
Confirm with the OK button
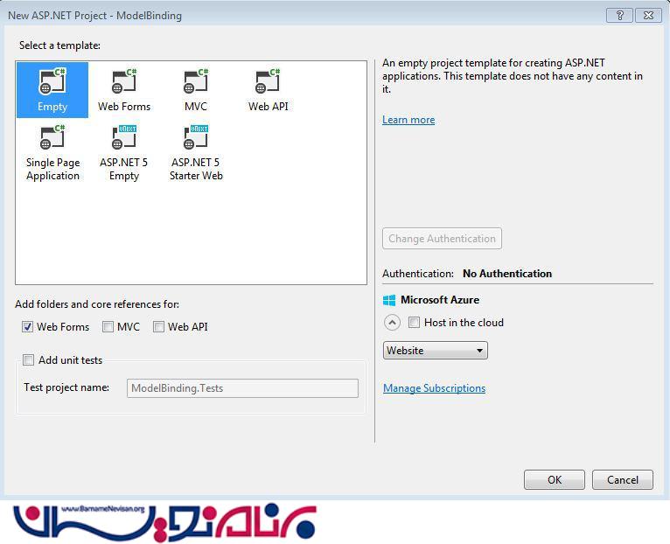point(555,480)
